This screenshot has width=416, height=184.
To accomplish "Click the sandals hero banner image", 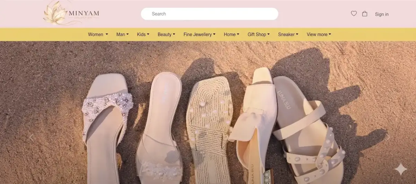I will point(208,113).
